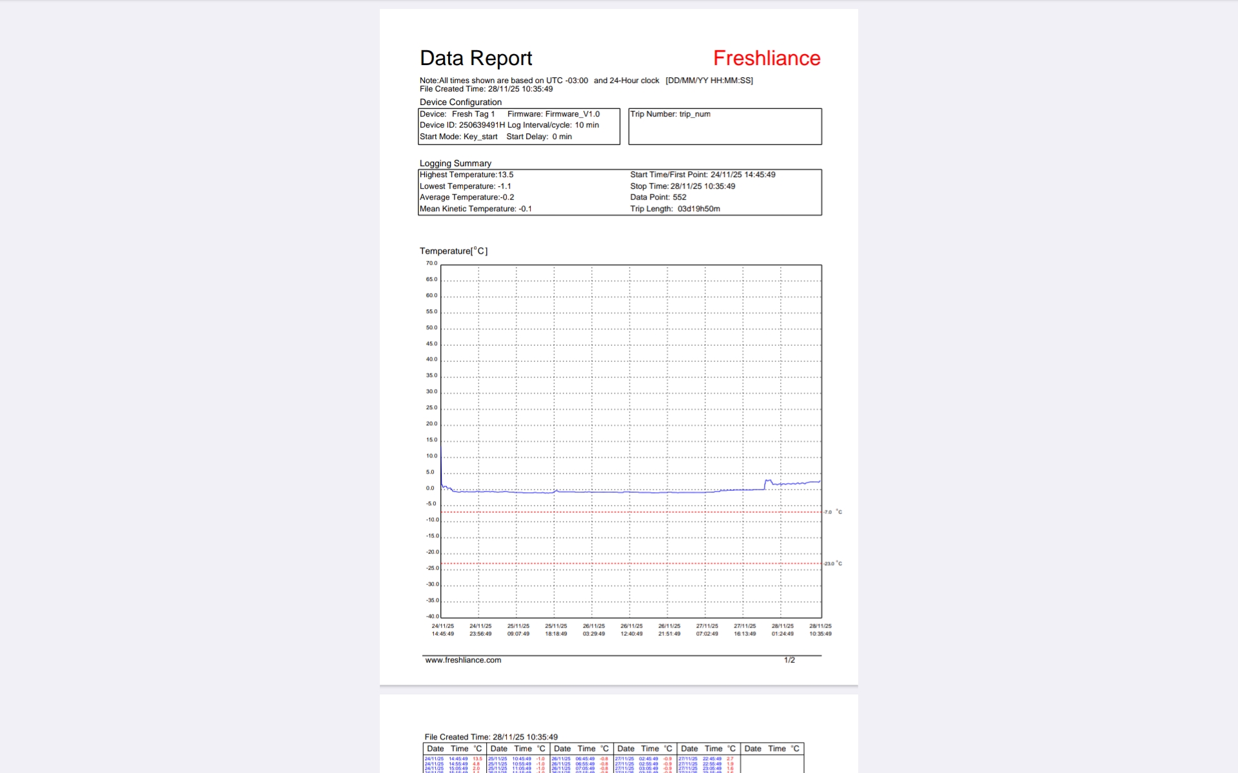1238x773 pixels.
Task: Click the Logging Summary section heading
Action: pyautogui.click(x=455, y=164)
